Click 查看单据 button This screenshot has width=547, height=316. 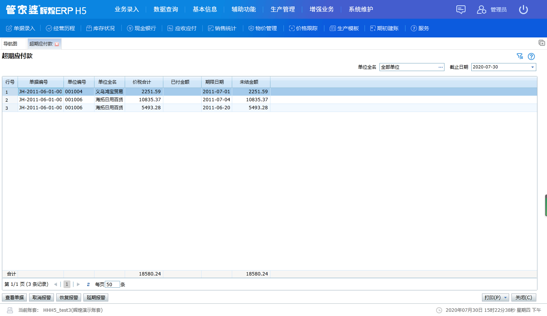click(x=15, y=298)
